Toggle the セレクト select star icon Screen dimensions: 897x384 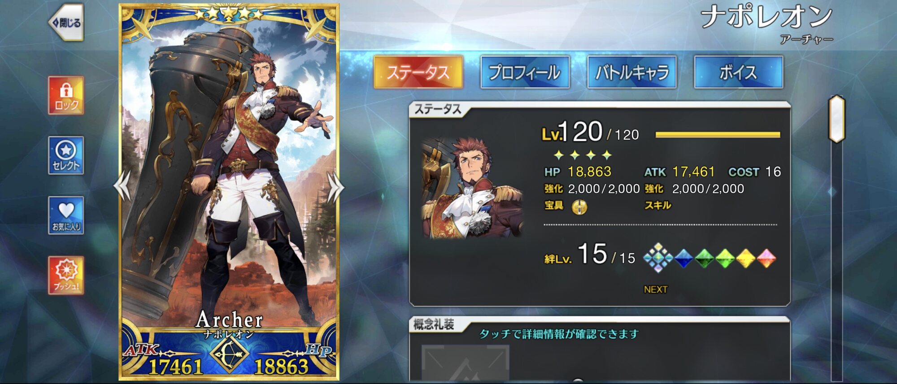coord(66,155)
